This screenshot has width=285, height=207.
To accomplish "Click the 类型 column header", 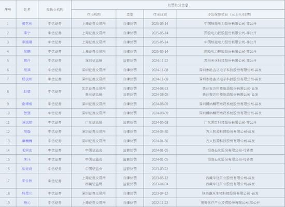I will pos(130,14).
